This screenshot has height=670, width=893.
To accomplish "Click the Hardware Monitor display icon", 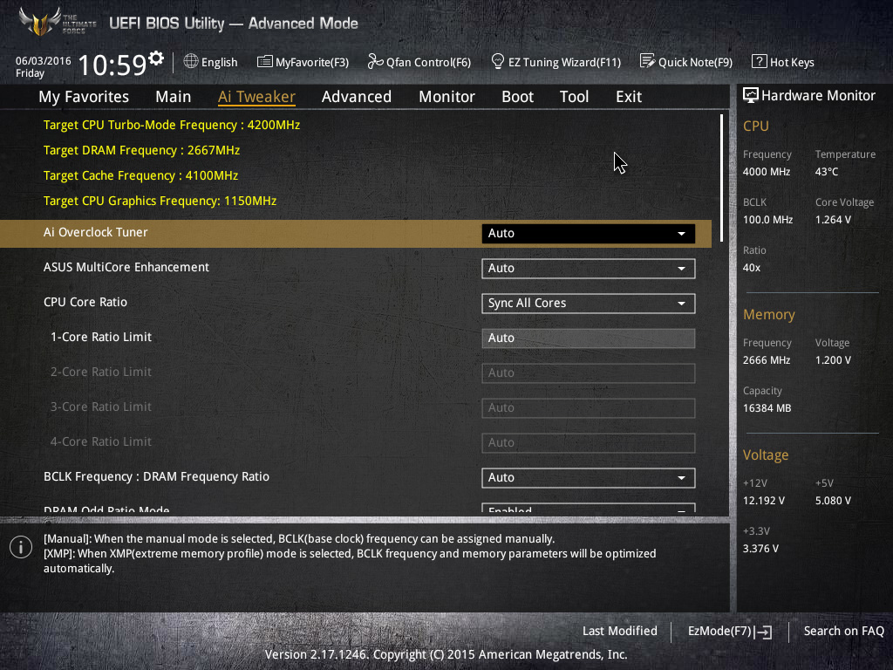I will [x=751, y=95].
